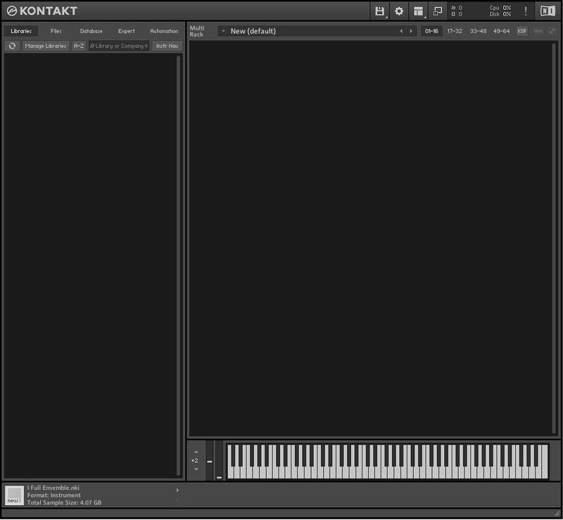Switch to Automation tab

point(164,31)
